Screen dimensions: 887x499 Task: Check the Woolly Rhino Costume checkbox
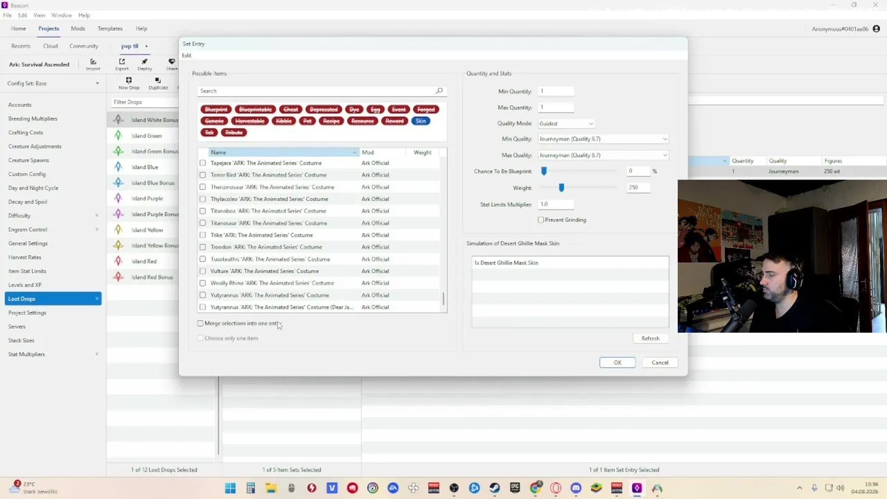coord(203,283)
